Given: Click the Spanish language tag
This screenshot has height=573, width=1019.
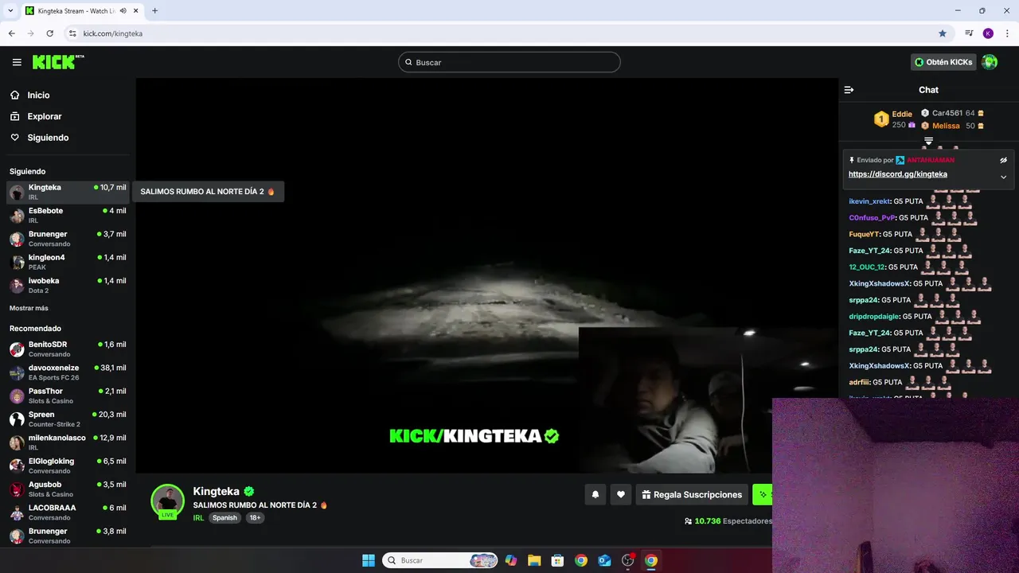Looking at the screenshot, I should point(224,517).
